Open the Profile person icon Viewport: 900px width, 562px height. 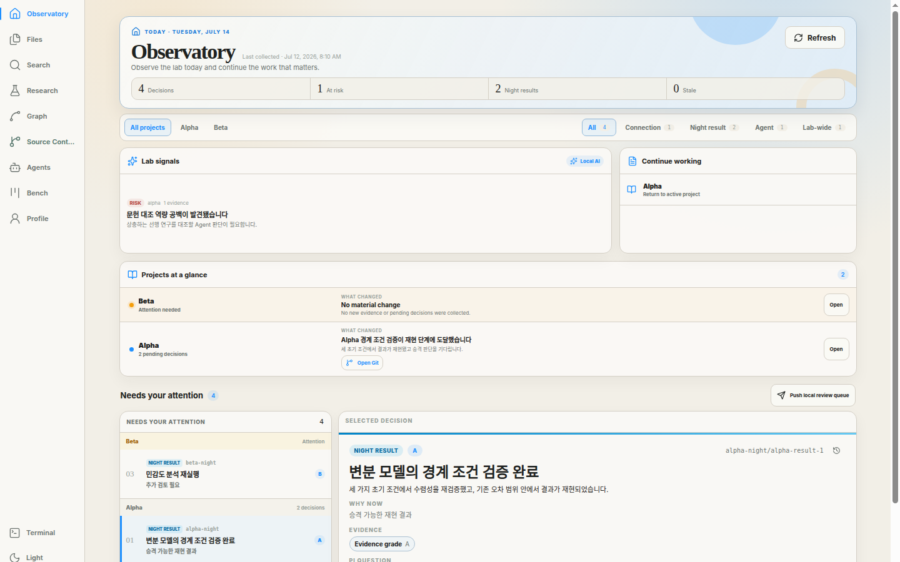click(15, 219)
